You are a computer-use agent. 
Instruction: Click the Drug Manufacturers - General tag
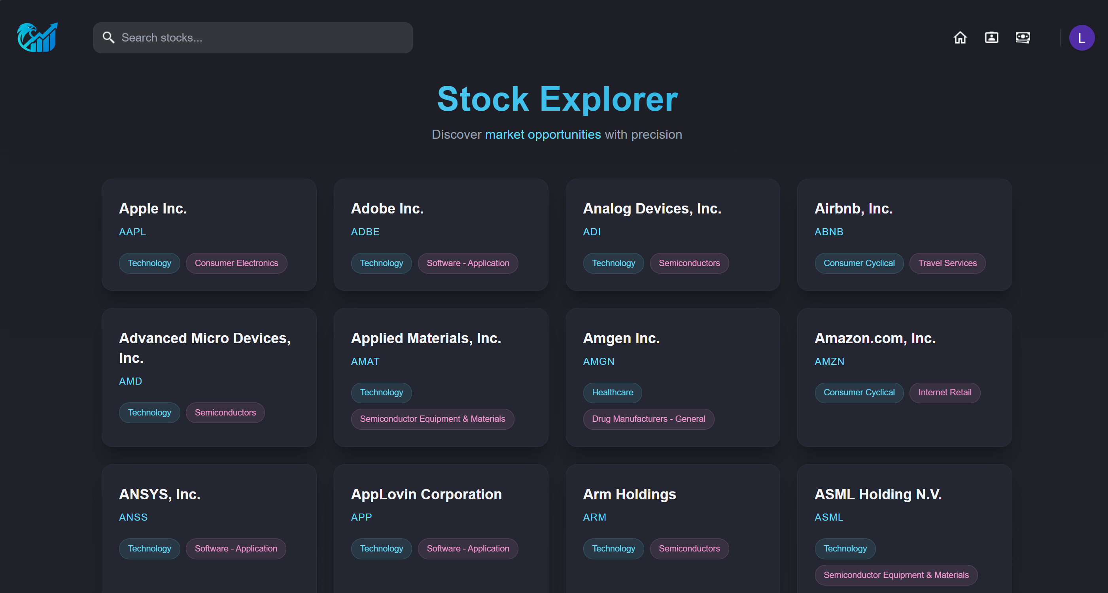point(648,419)
